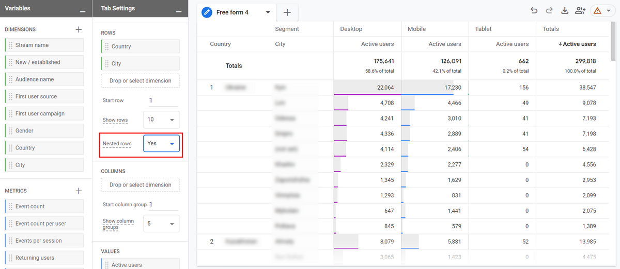The width and height of the screenshot is (620, 269).
Task: Open the Show column groups dropdown
Action: click(161, 224)
